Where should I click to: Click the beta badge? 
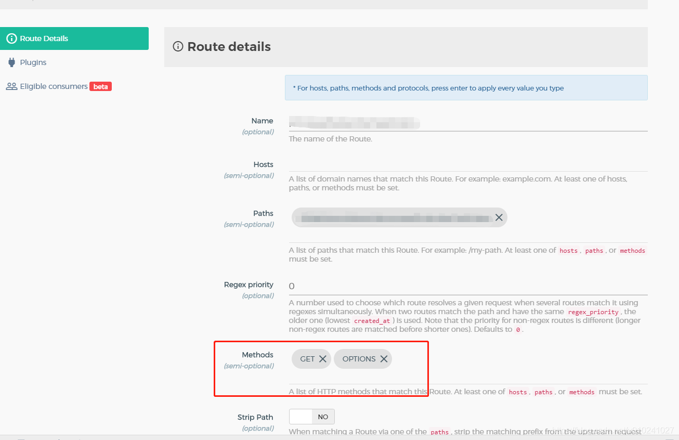[x=101, y=86]
